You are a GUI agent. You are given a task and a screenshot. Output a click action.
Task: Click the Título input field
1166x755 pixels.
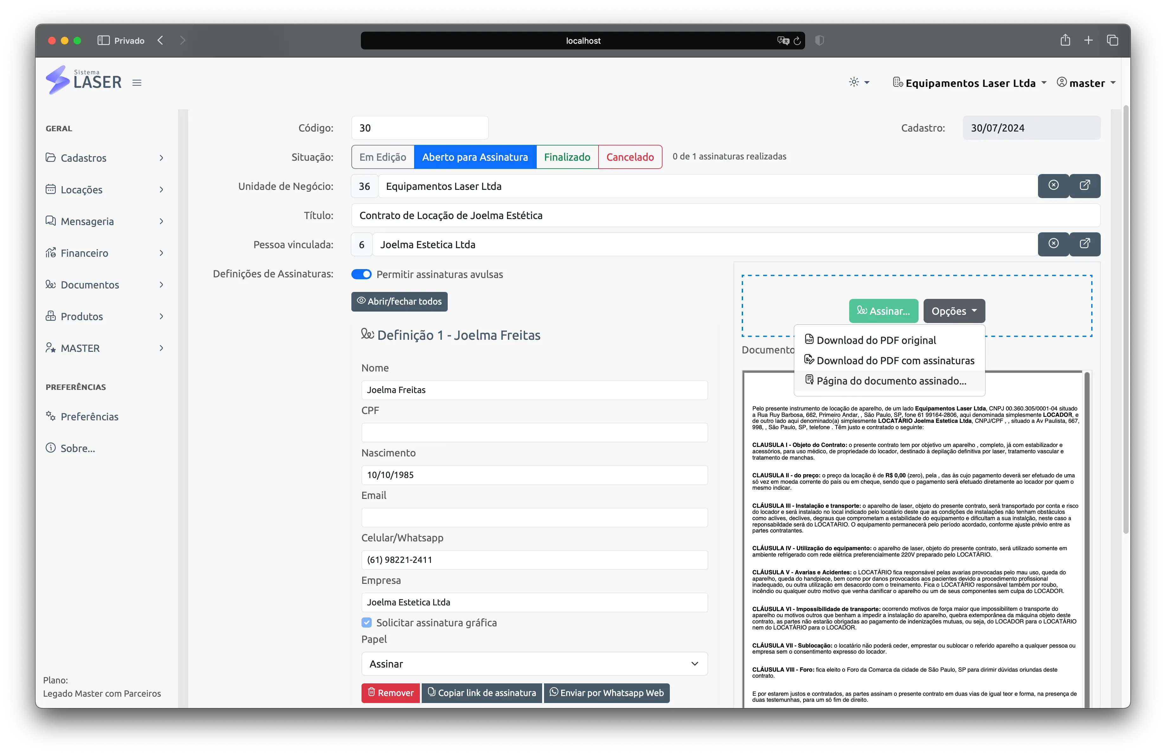[x=726, y=215]
